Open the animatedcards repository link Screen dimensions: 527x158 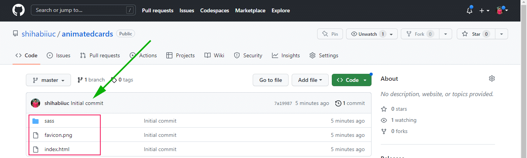[87, 34]
